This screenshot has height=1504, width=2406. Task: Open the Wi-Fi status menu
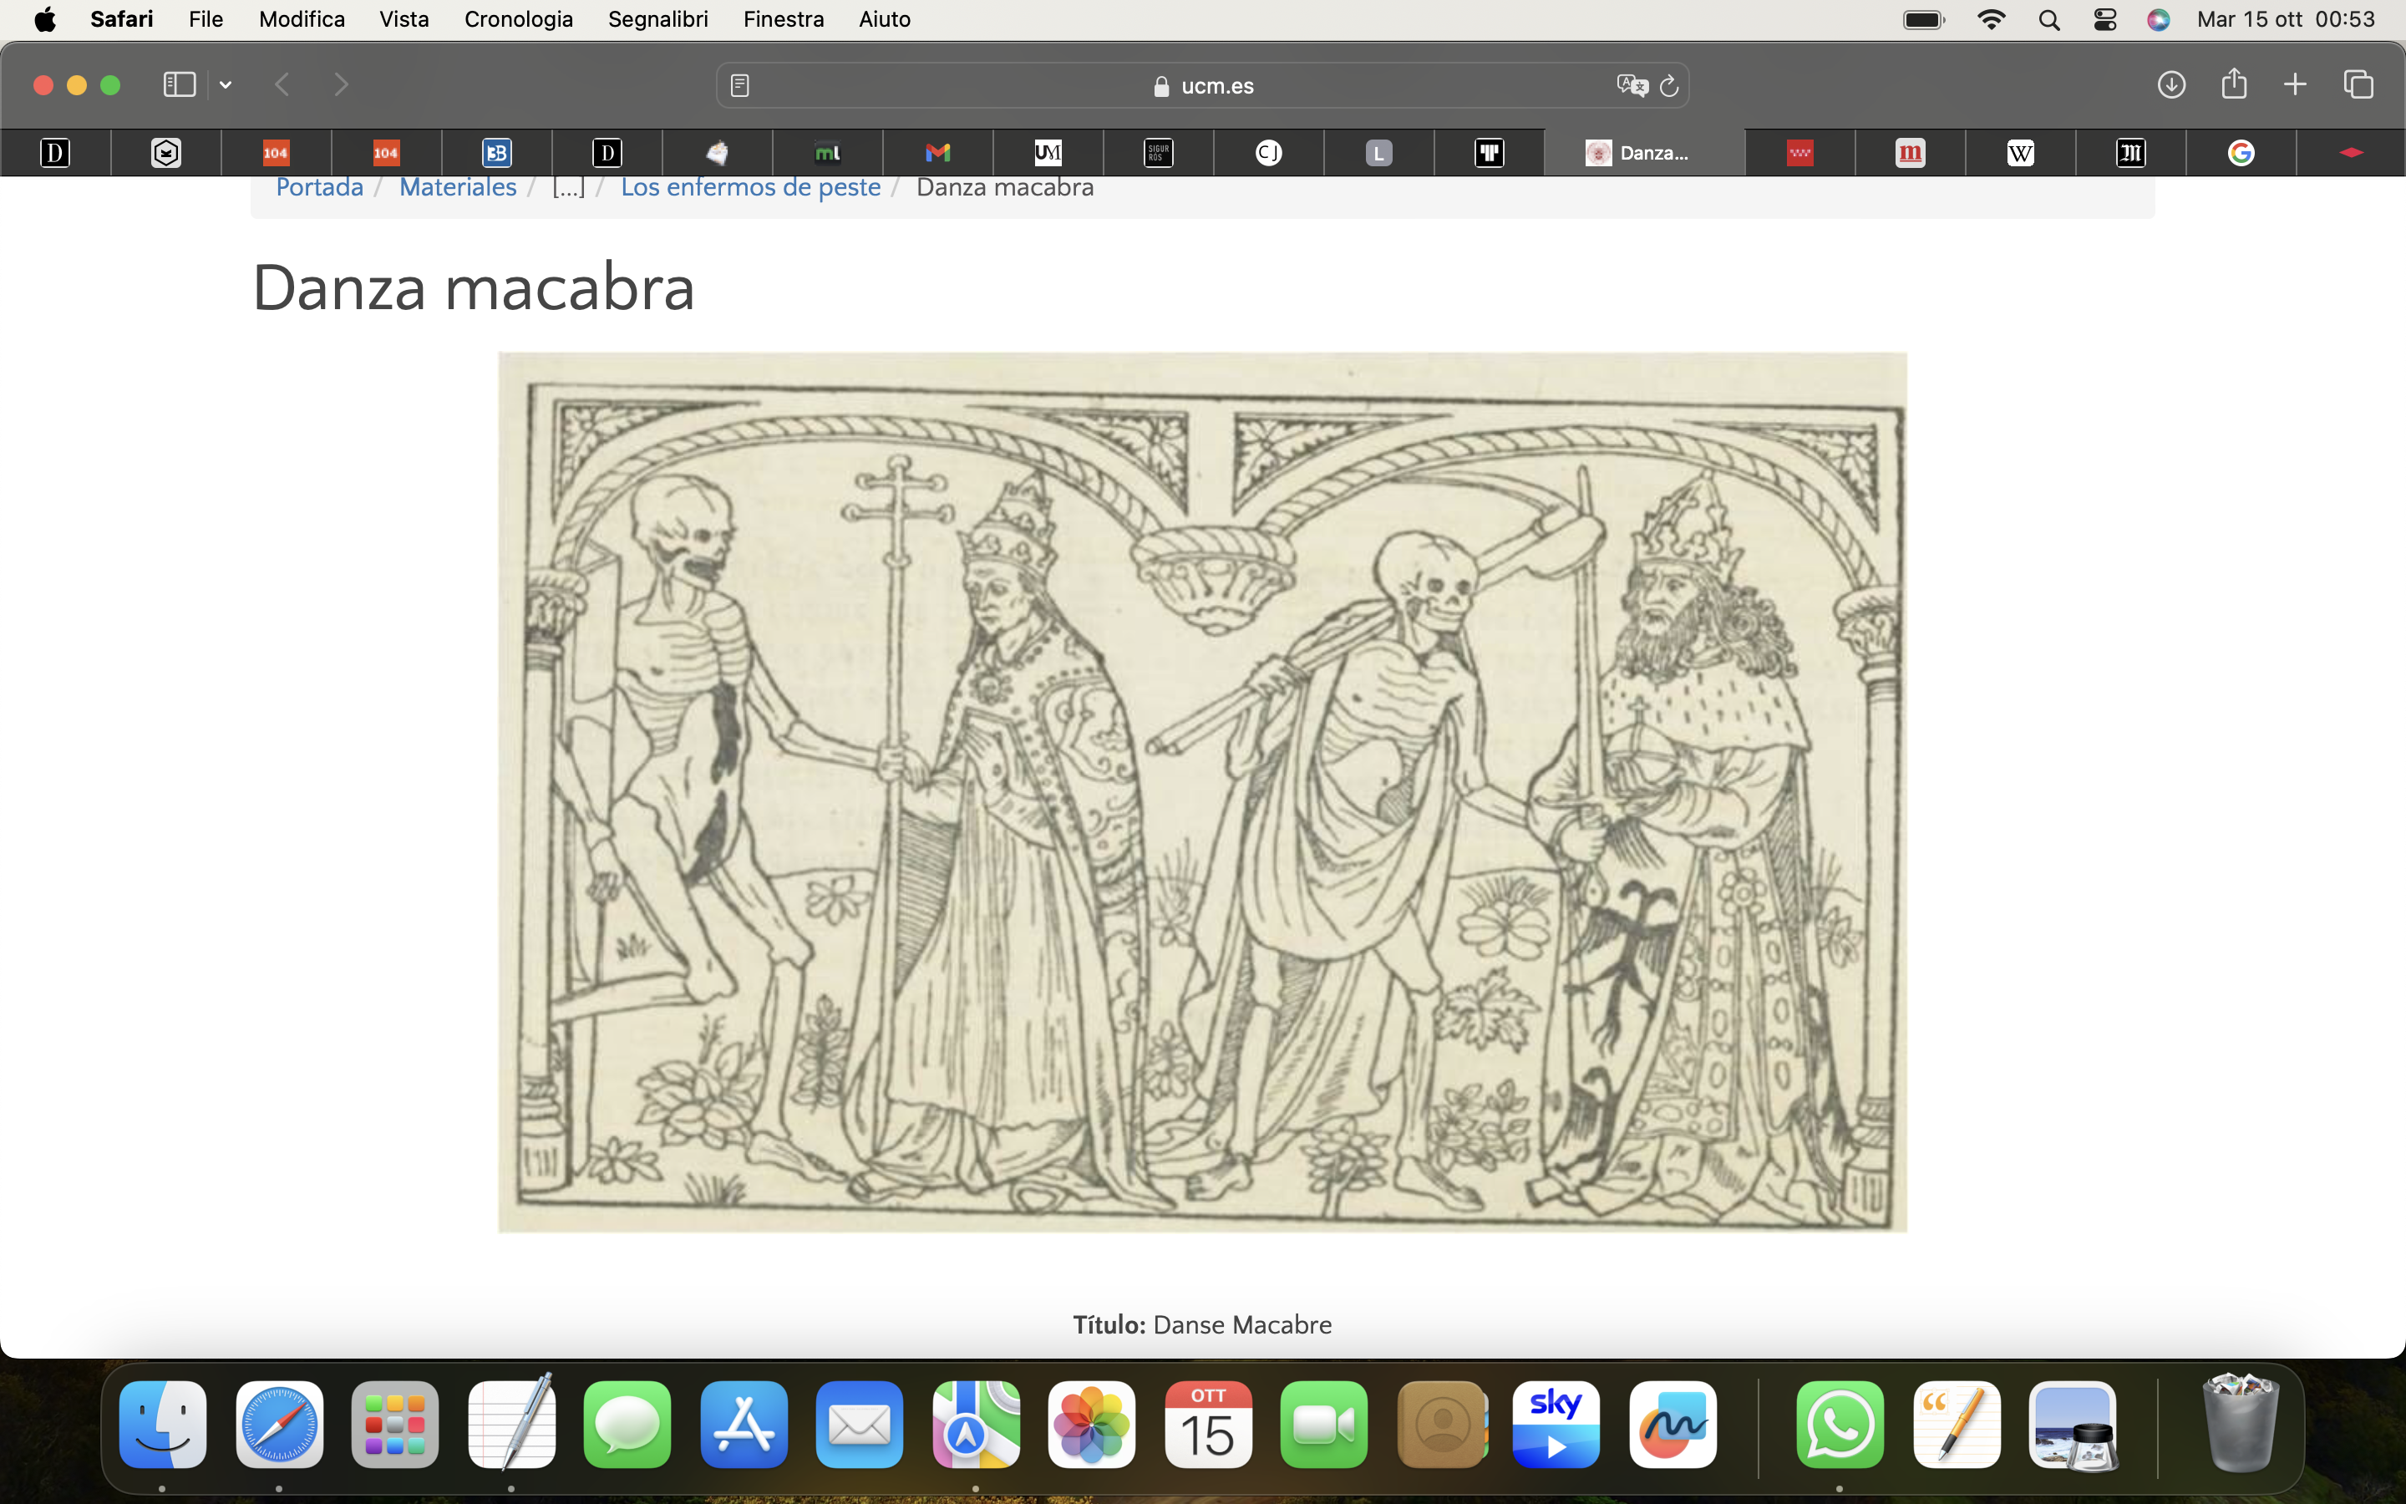1991,20
